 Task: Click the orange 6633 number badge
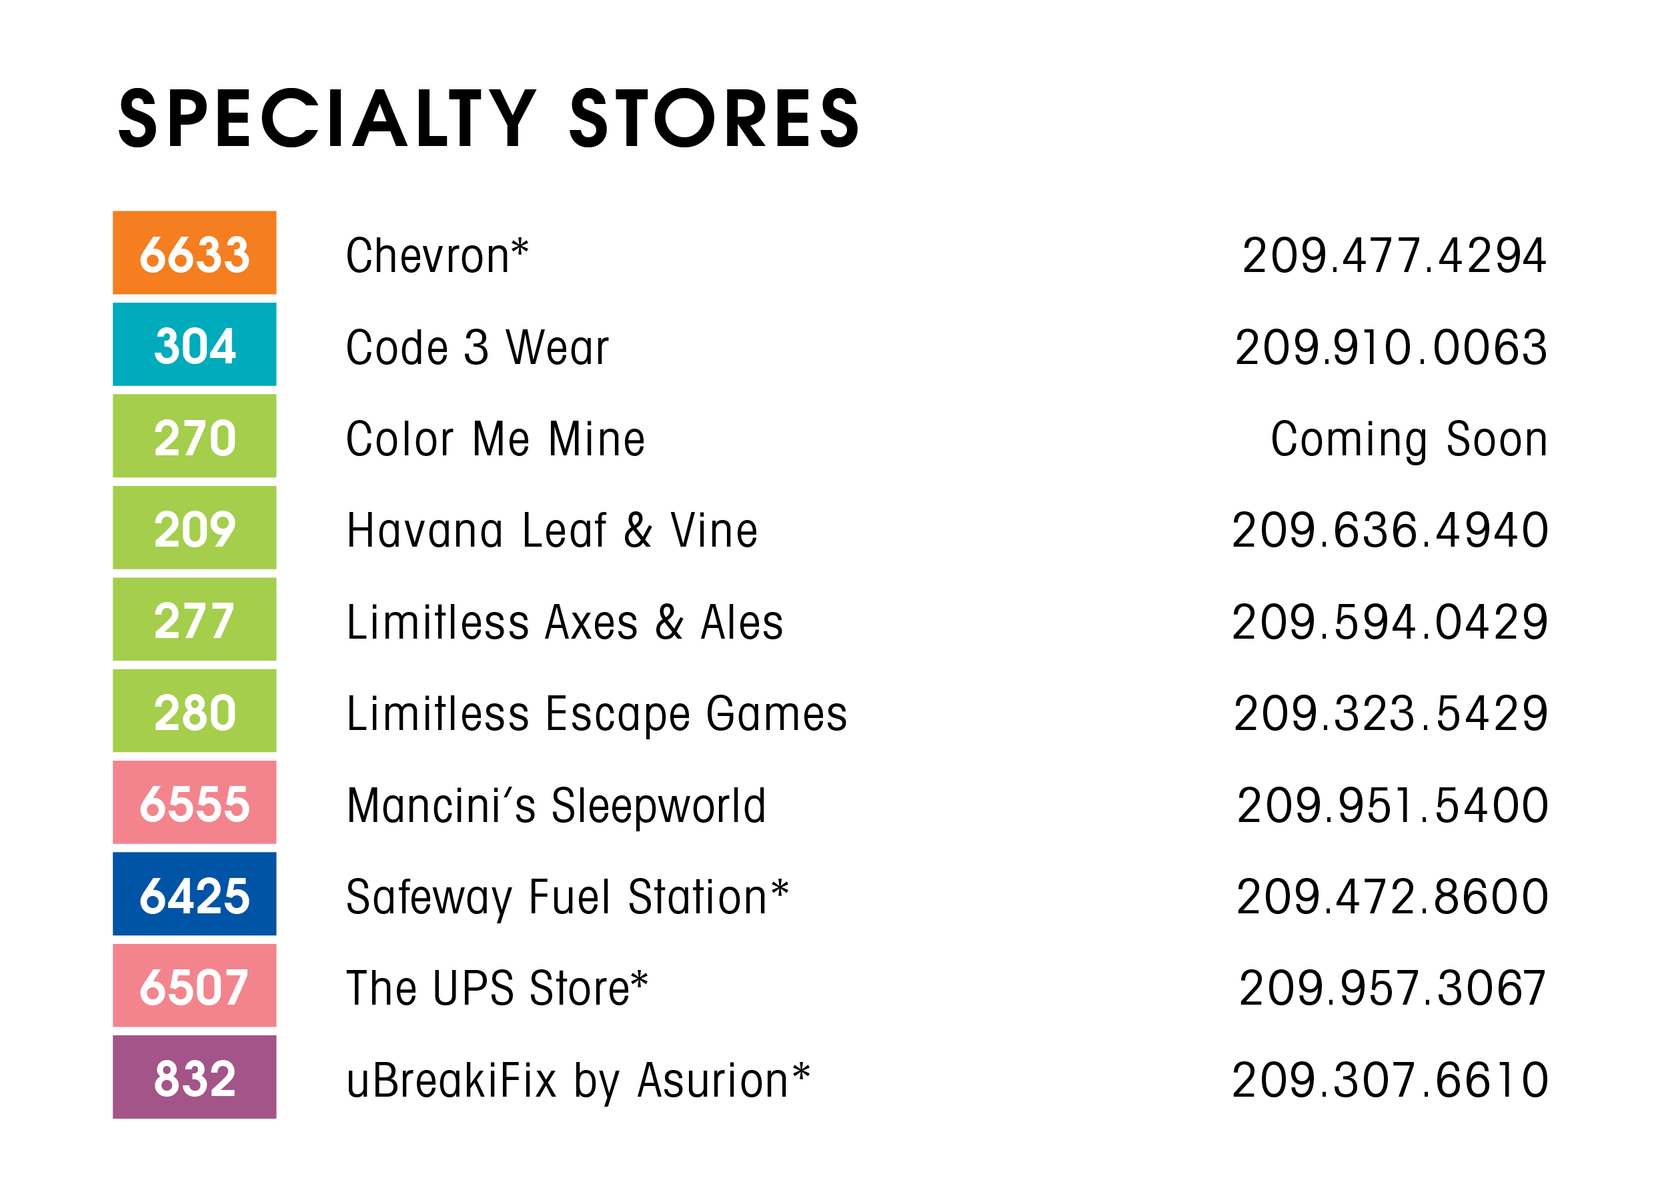pos(194,253)
